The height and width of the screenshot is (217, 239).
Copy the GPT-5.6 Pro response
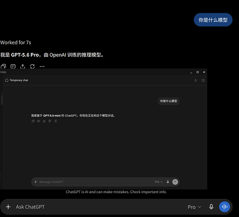(3, 66)
